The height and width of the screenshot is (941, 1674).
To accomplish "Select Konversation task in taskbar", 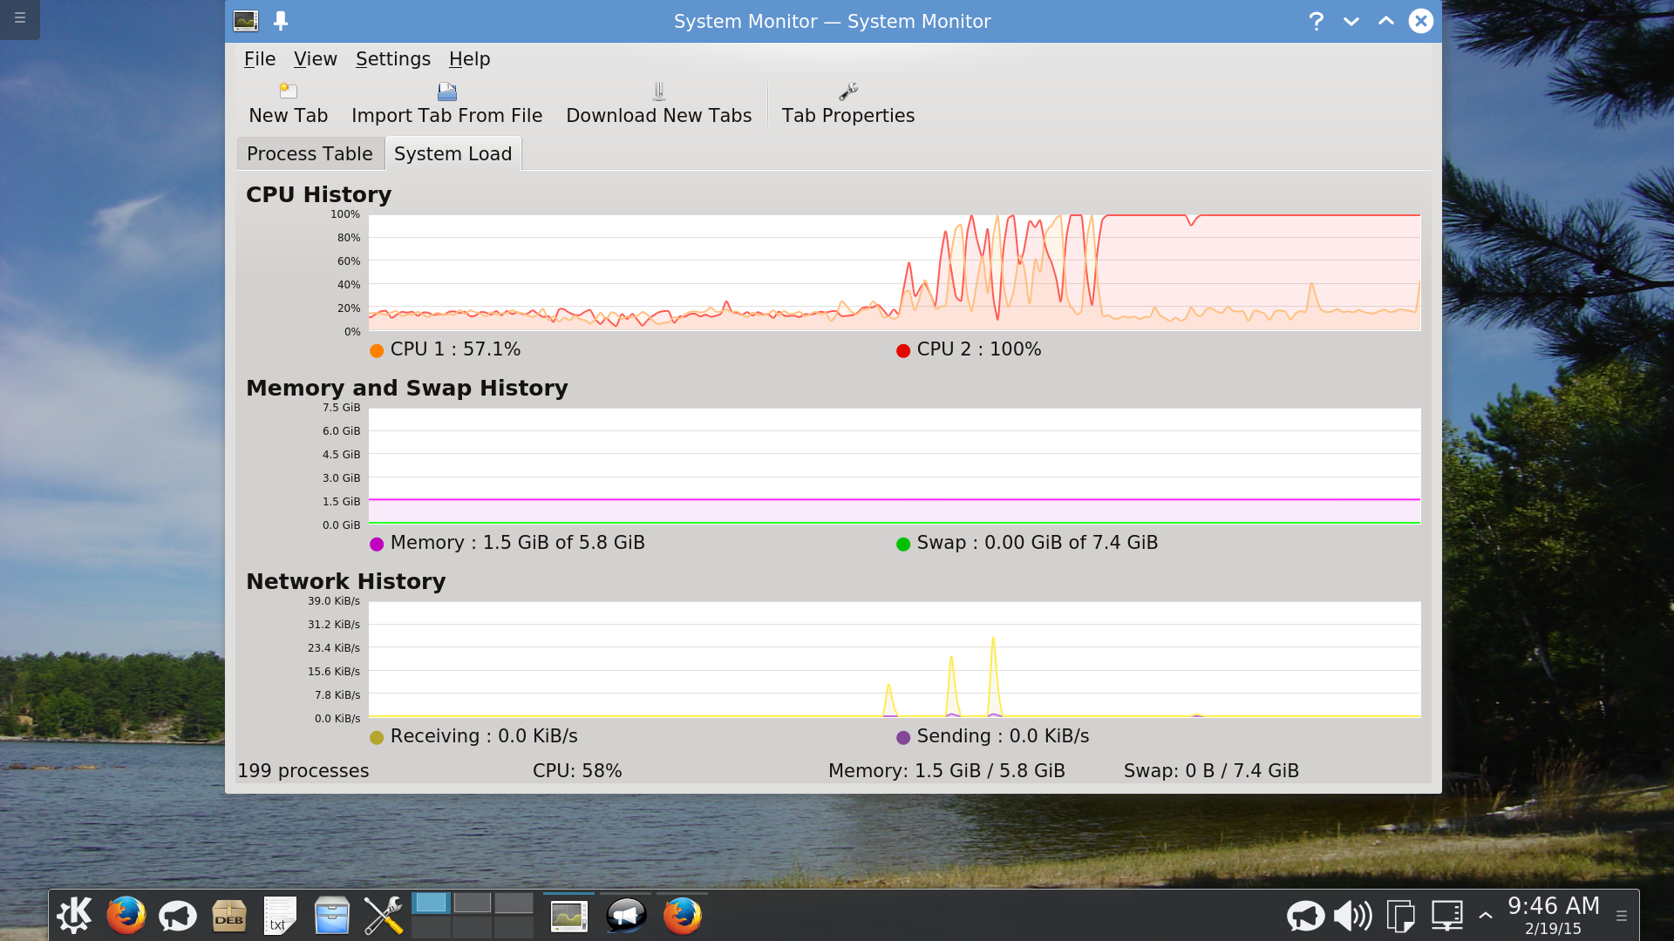I will point(625,915).
